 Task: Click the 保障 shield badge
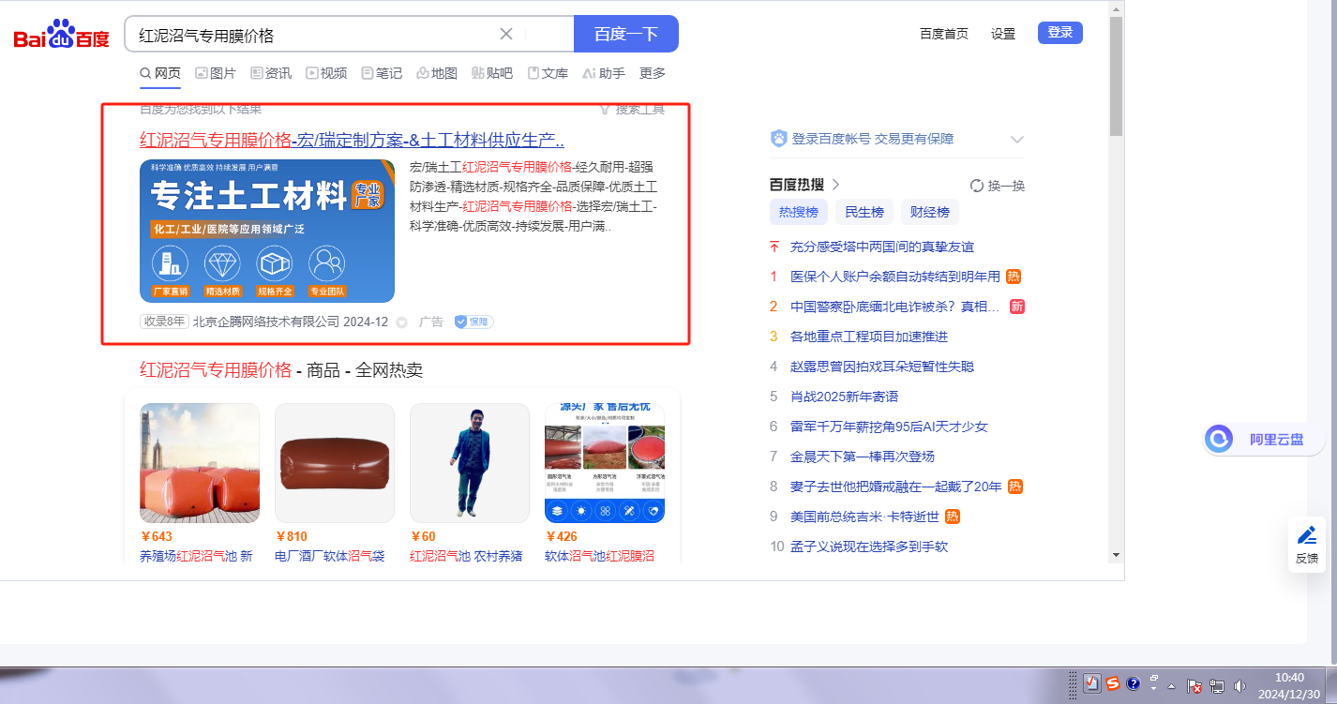[474, 322]
